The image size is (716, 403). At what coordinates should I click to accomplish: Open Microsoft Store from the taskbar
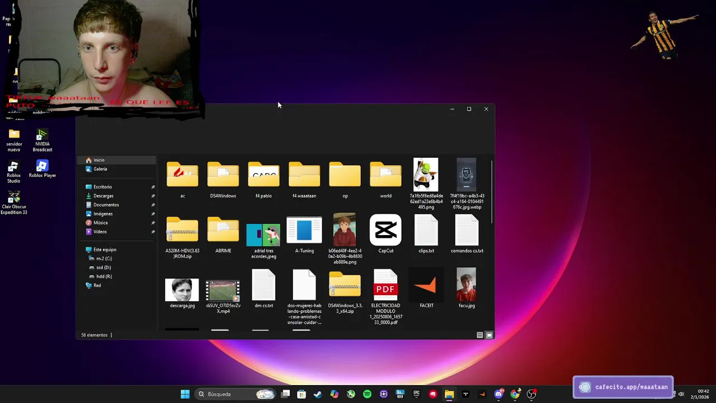[302, 394]
